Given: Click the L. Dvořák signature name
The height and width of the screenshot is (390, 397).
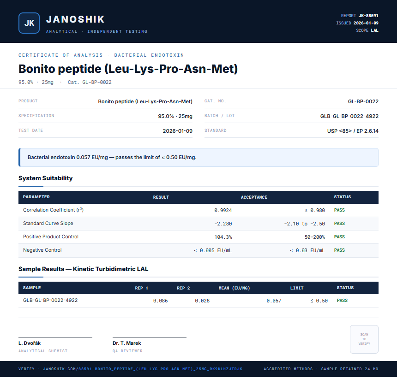Looking at the screenshot, I should pyautogui.click(x=30, y=343).
